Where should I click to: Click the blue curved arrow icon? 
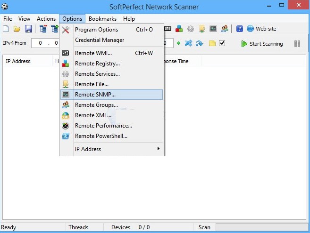(x=199, y=43)
